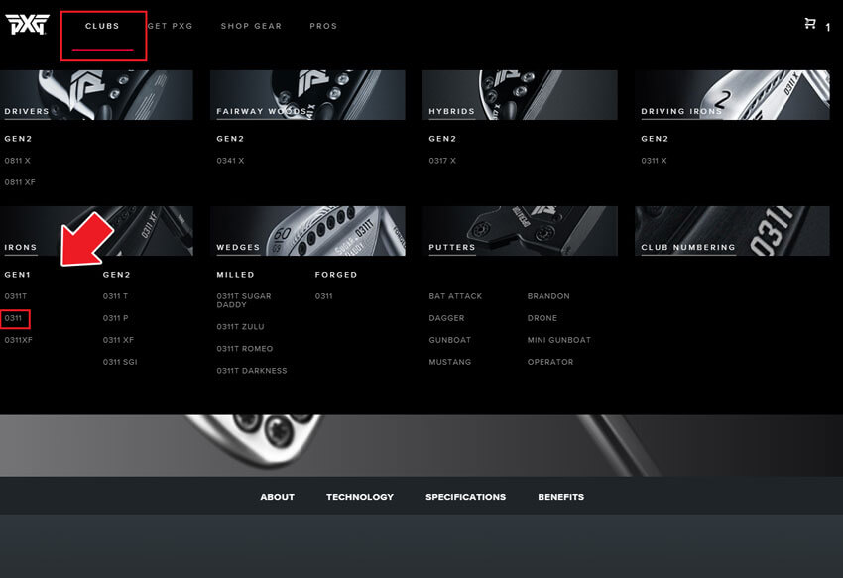Select the Putters category banner
The height and width of the screenshot is (578, 843).
(520, 231)
